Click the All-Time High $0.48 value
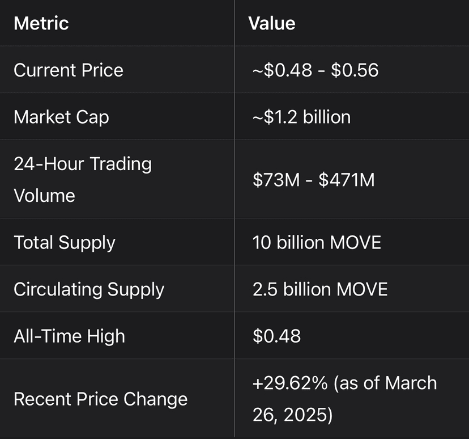Viewport: 469px width, 439px height. (276, 336)
